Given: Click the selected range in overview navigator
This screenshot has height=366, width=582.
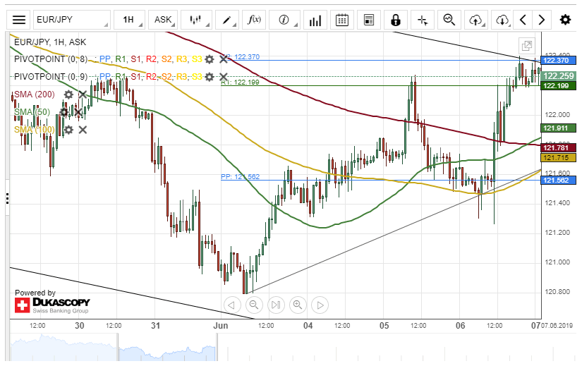Looking at the screenshot, I should tap(167, 347).
